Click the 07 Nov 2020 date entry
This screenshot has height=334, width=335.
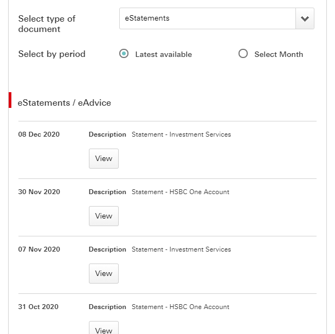tap(39, 249)
